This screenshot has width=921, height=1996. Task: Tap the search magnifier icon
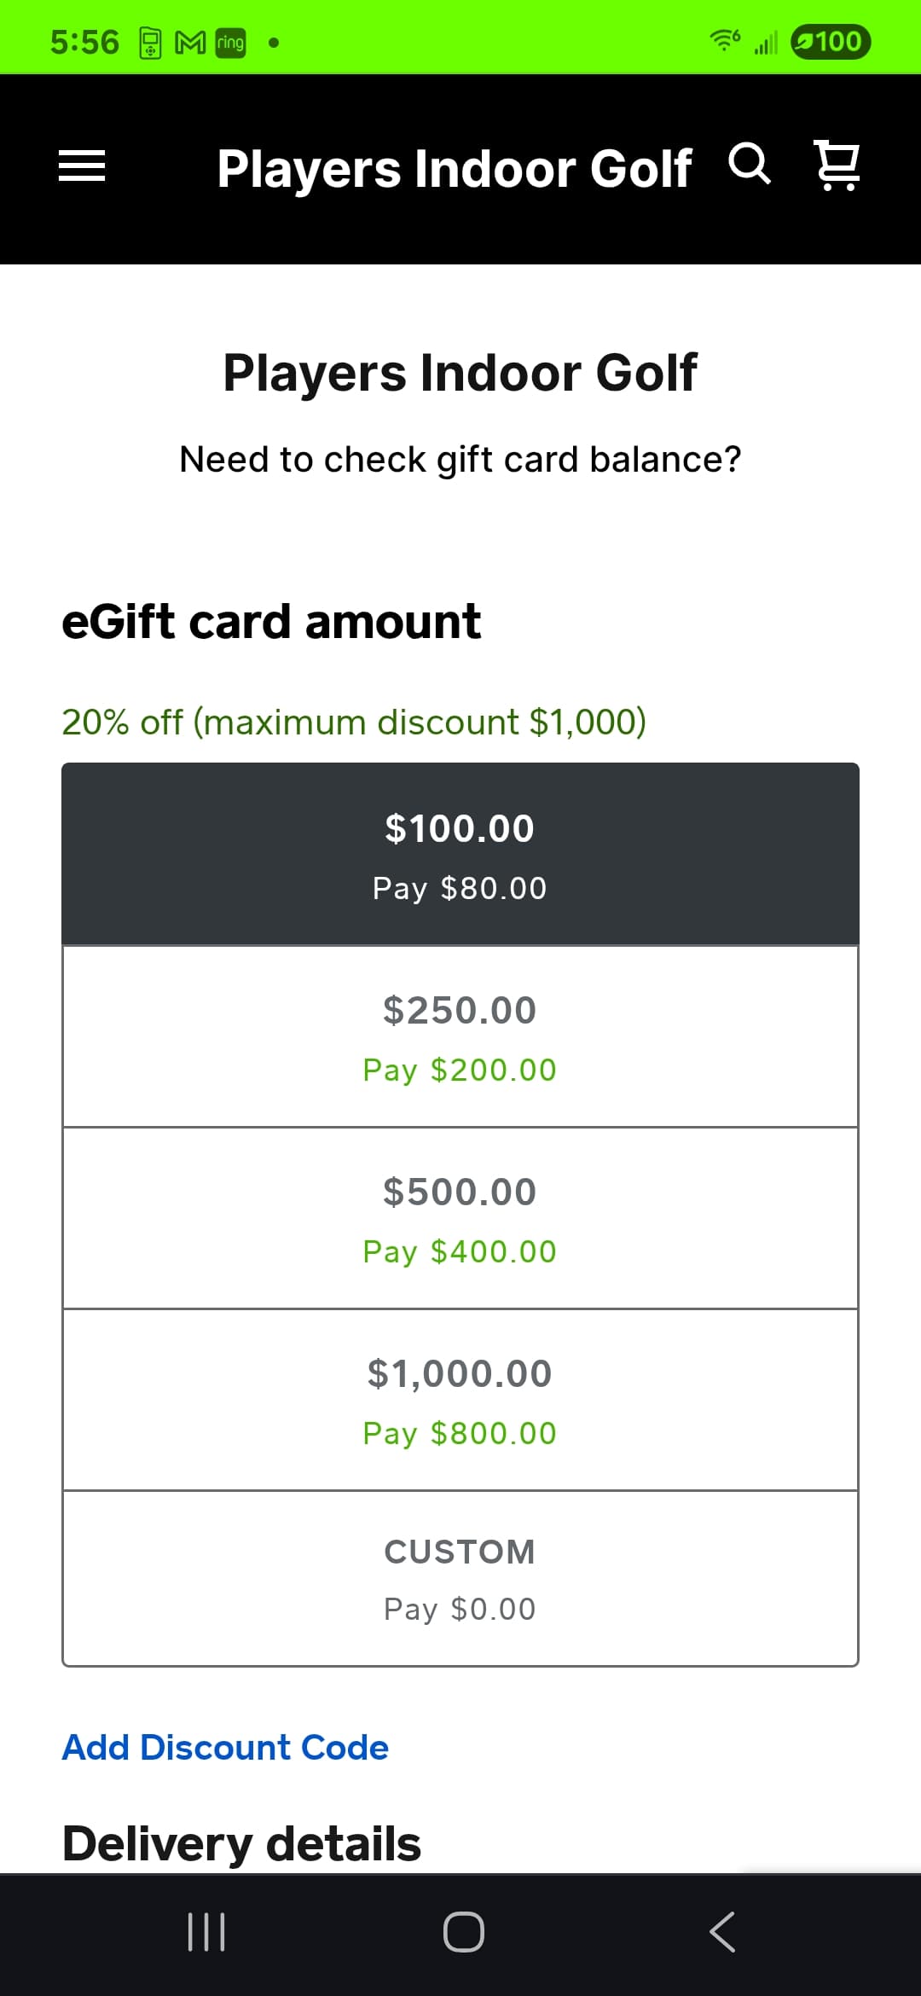pos(750,164)
